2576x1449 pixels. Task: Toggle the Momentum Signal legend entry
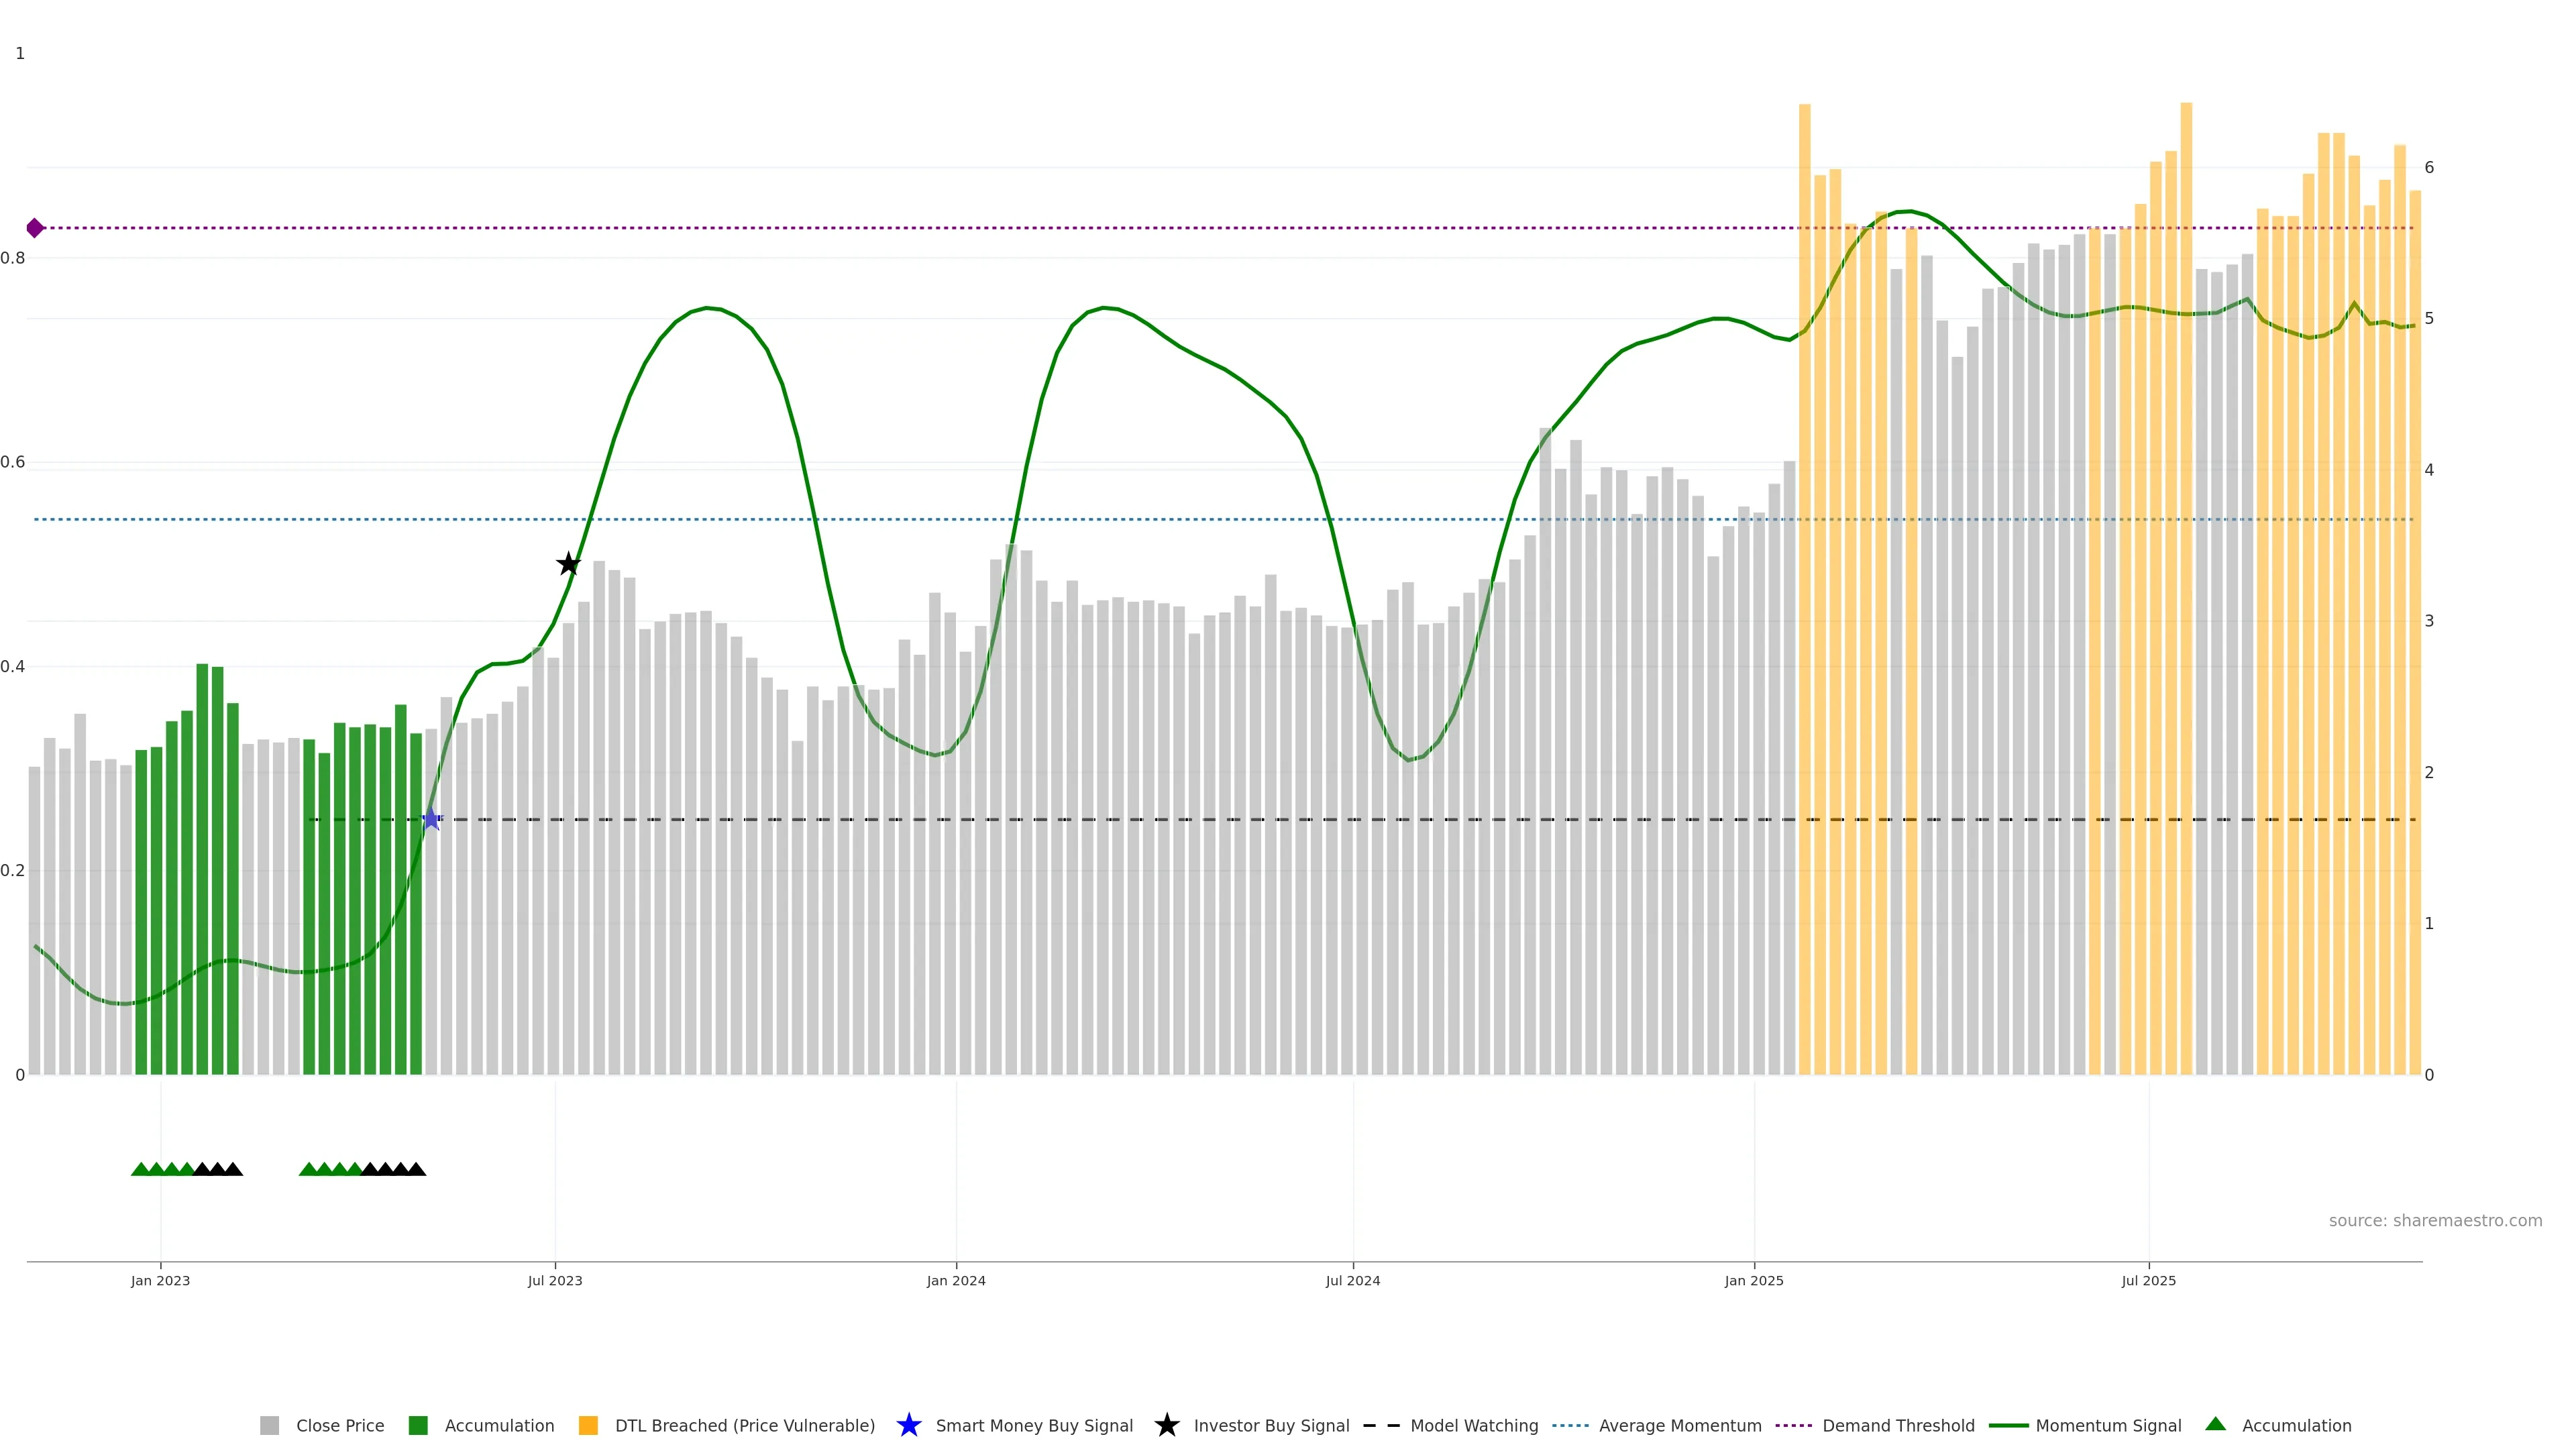point(2107,1425)
